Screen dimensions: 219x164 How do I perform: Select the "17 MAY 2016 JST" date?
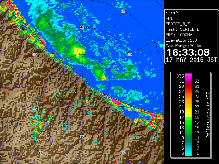(191, 60)
